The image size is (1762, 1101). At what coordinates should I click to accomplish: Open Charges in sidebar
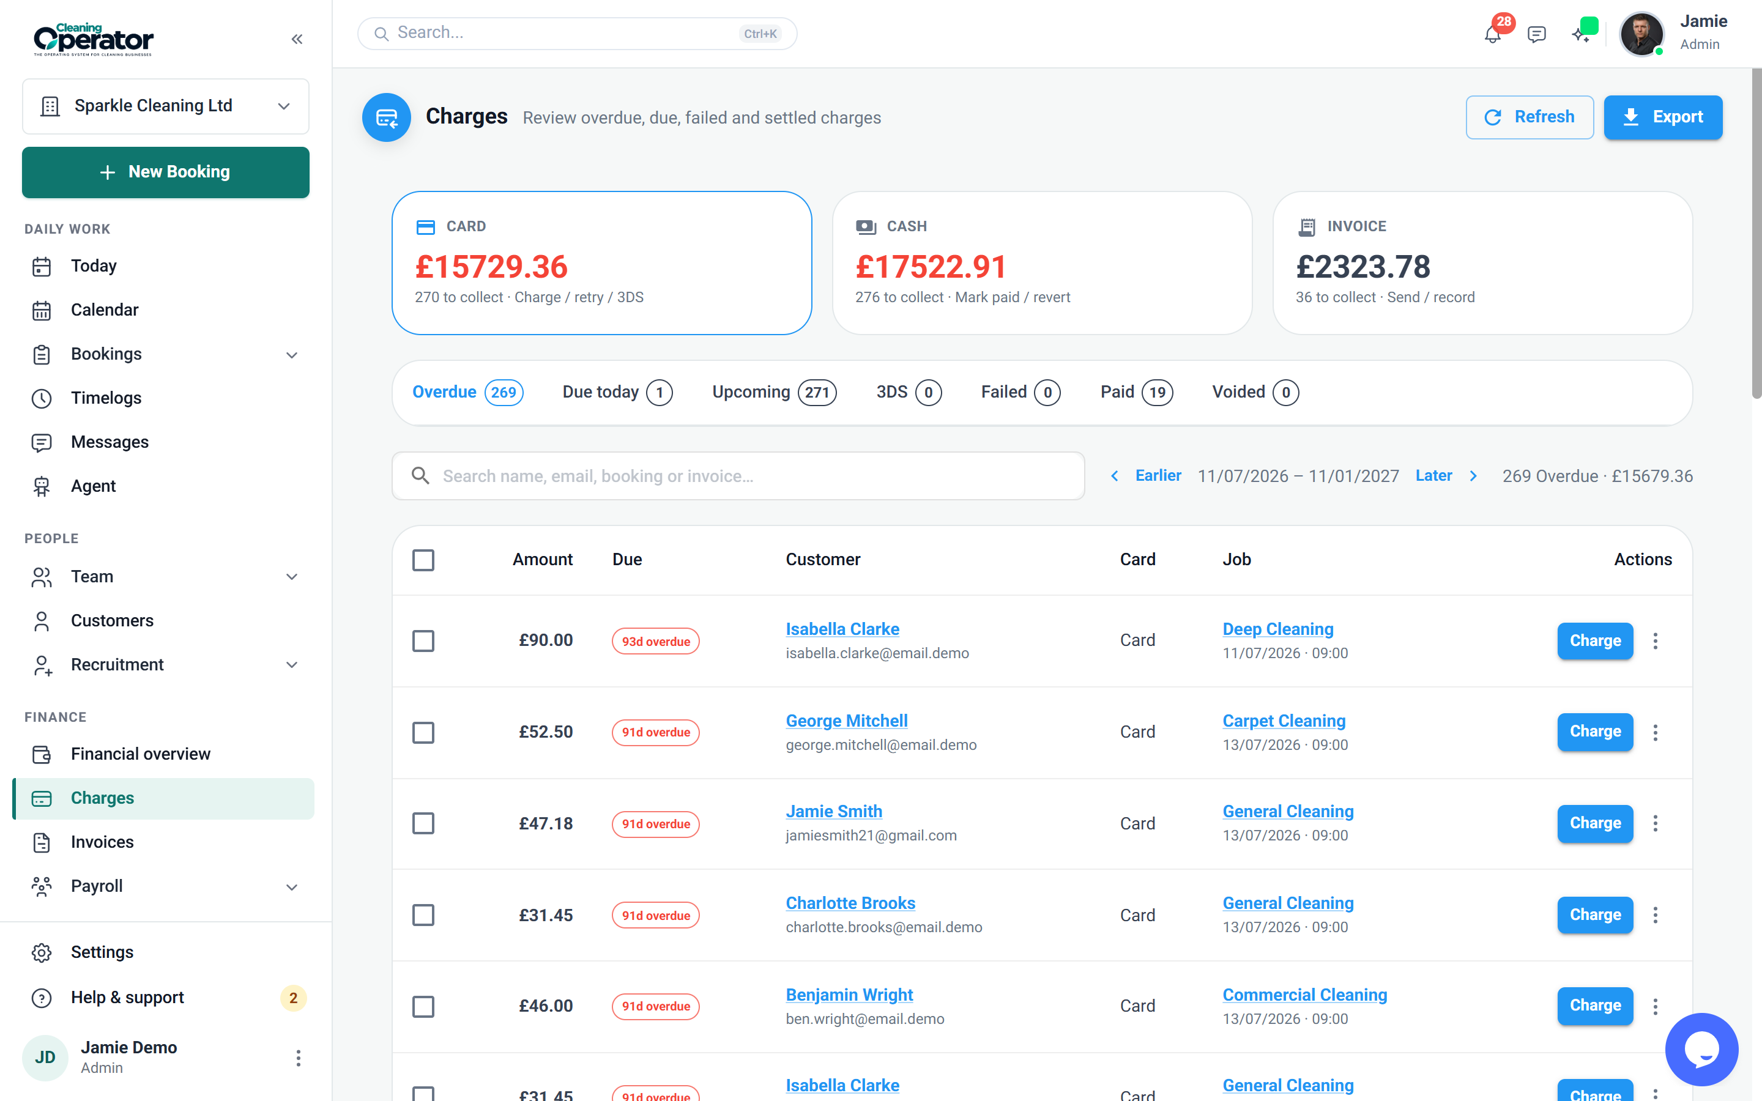(x=164, y=799)
